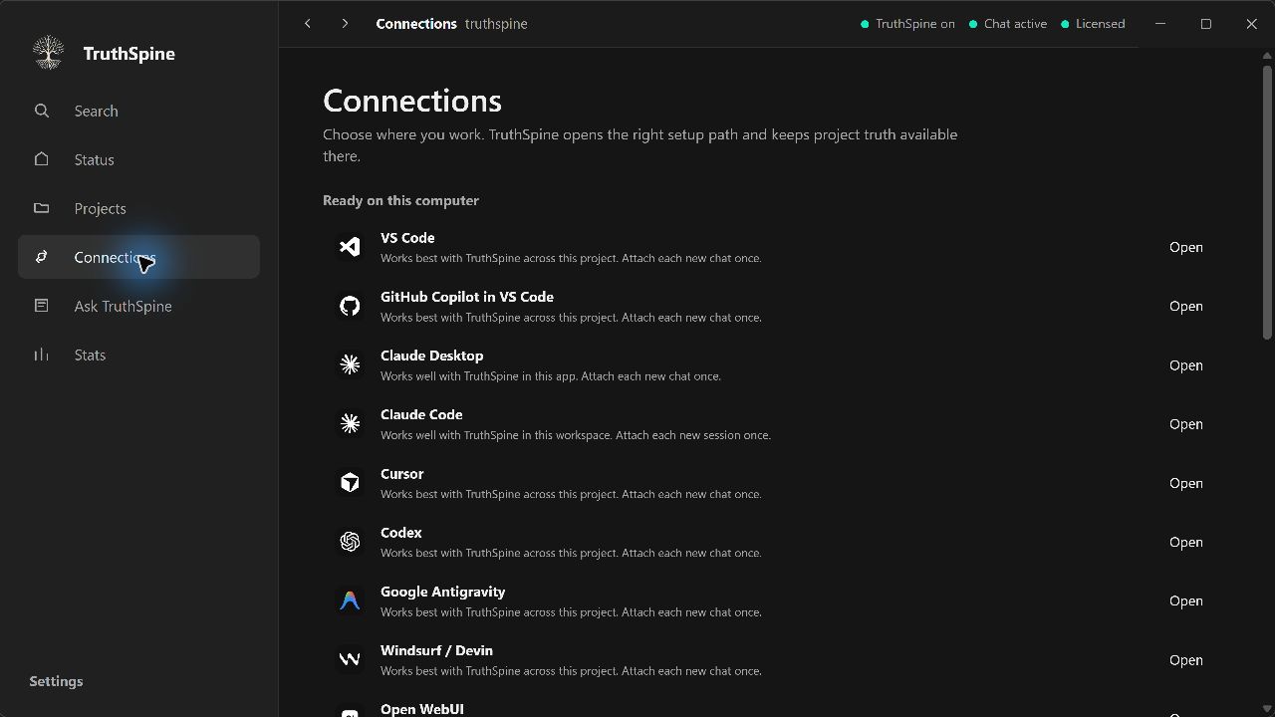The image size is (1275, 717).
Task: Click the Windsurf / Devin icon
Action: [x=350, y=659]
